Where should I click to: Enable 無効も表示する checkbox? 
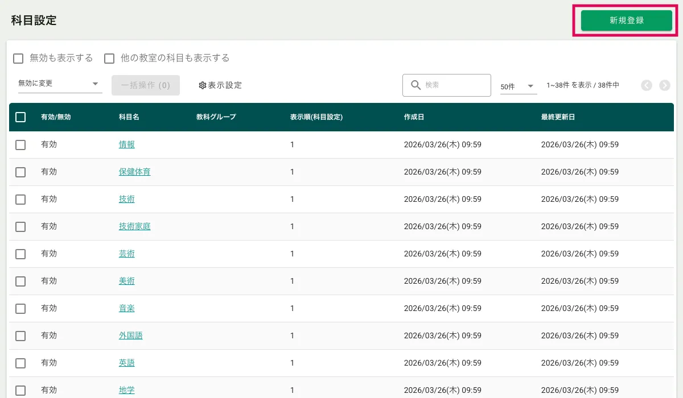(x=18, y=58)
